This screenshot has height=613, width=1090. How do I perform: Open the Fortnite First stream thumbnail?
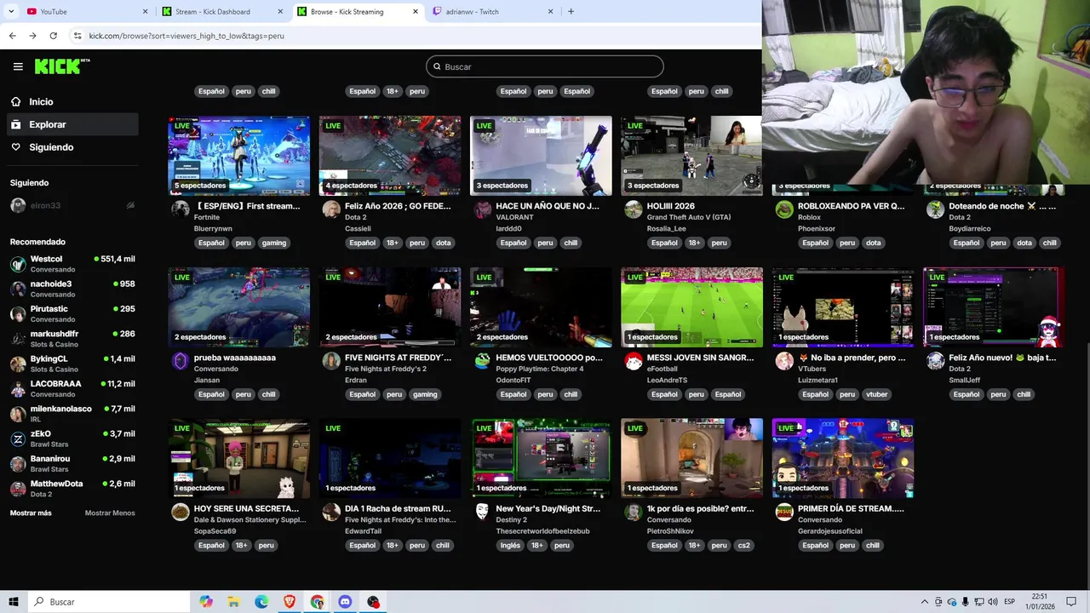point(238,156)
